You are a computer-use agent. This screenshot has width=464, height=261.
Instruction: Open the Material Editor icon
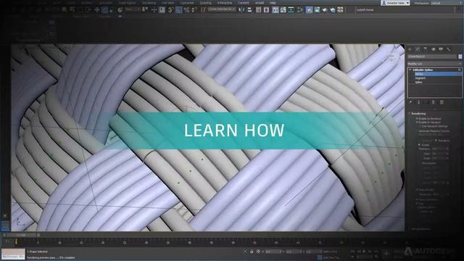299,9
